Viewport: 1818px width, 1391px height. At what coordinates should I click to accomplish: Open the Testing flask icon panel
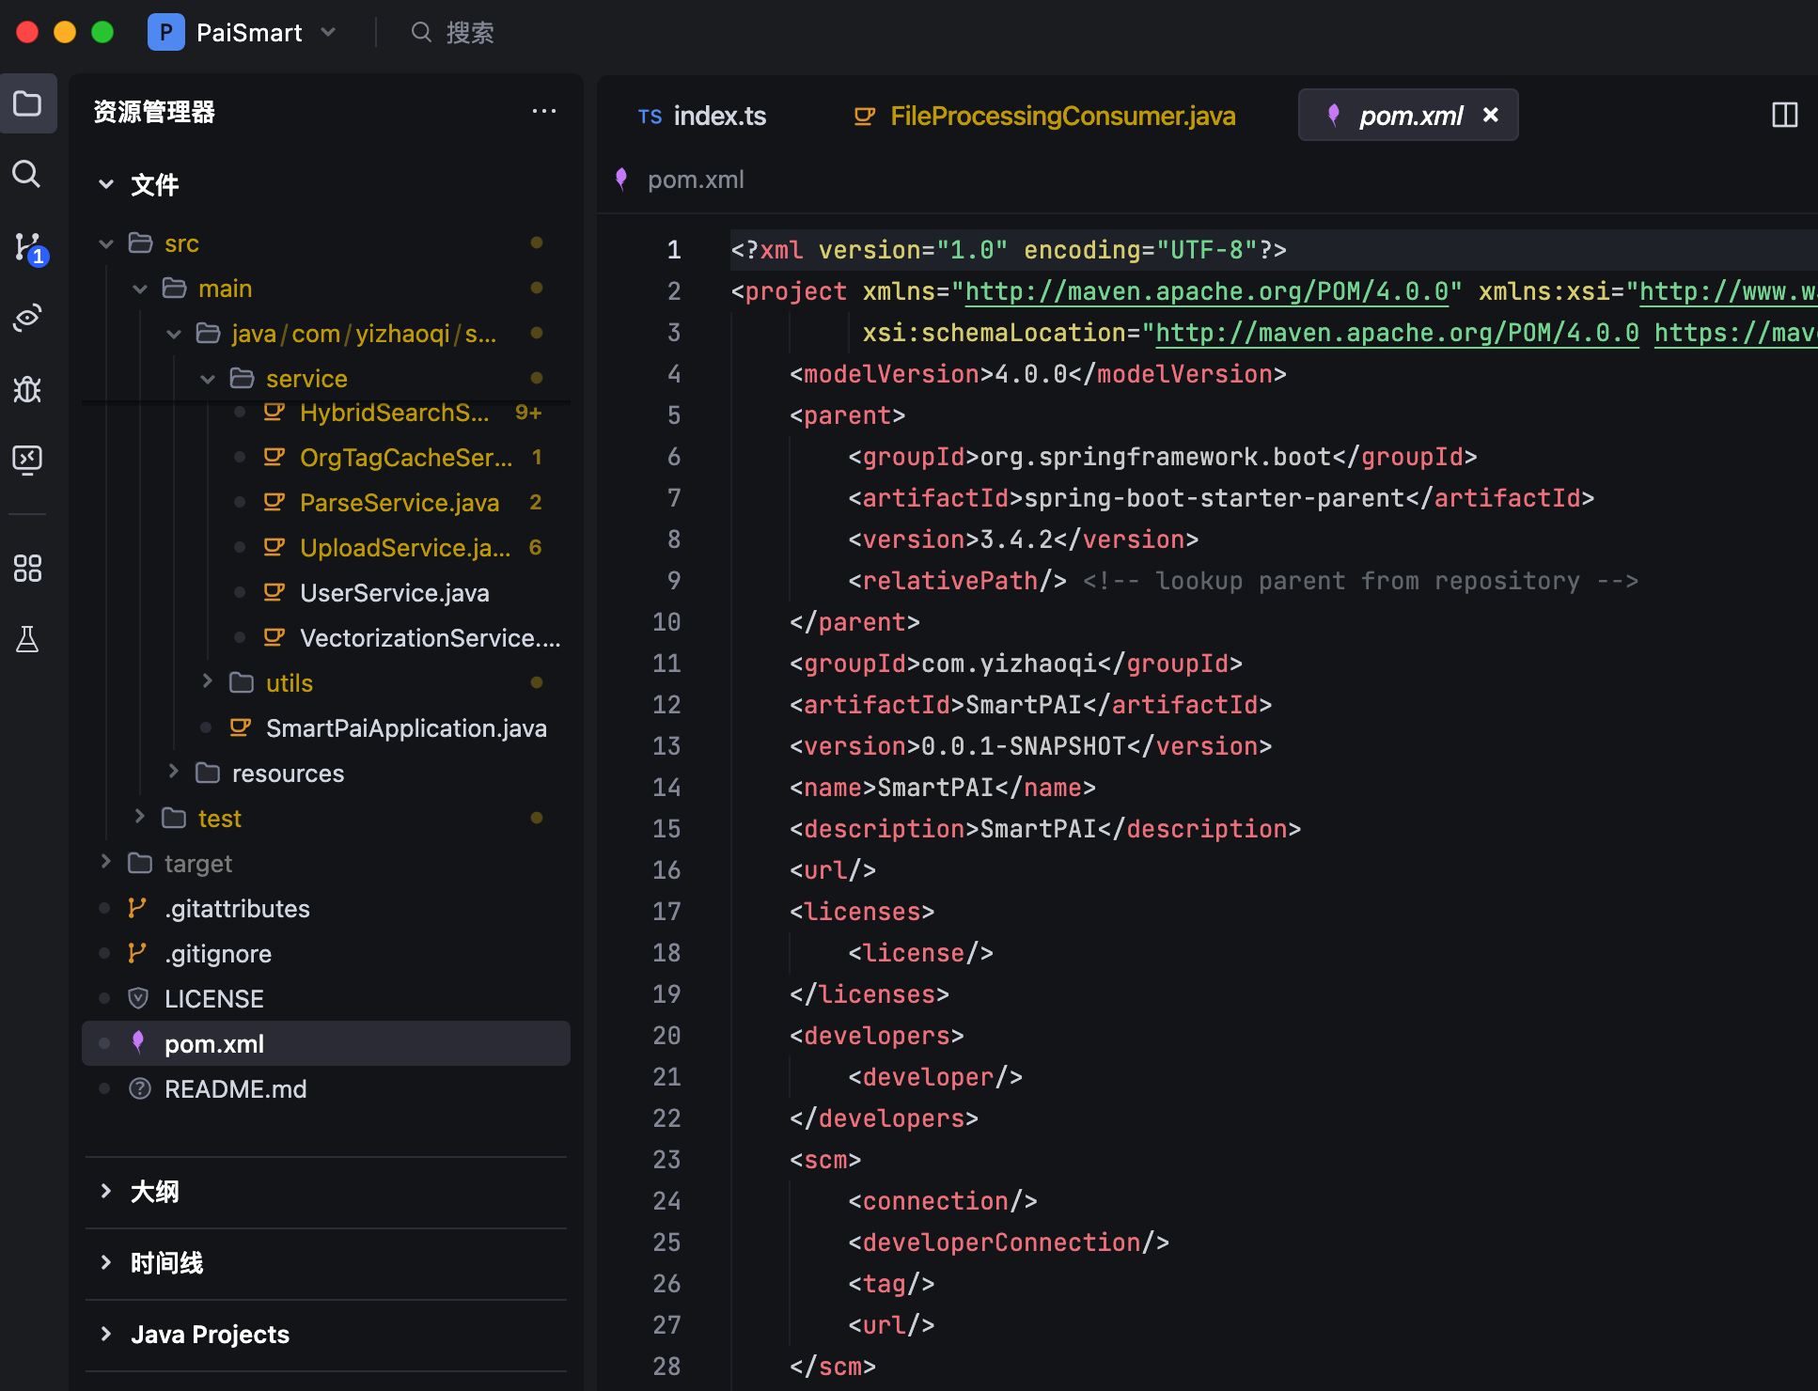point(27,640)
